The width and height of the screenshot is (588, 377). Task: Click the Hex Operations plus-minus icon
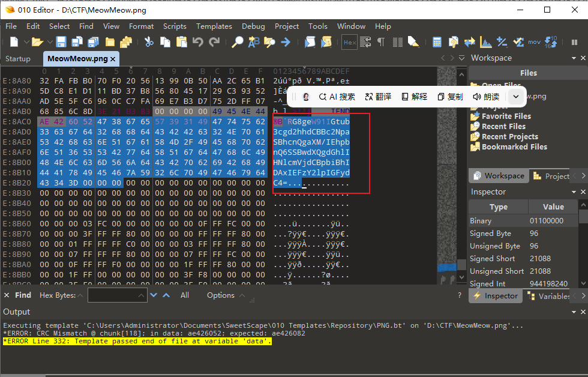(502, 42)
